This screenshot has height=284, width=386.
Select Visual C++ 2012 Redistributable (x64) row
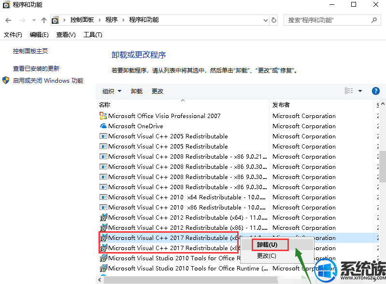[x=188, y=217]
